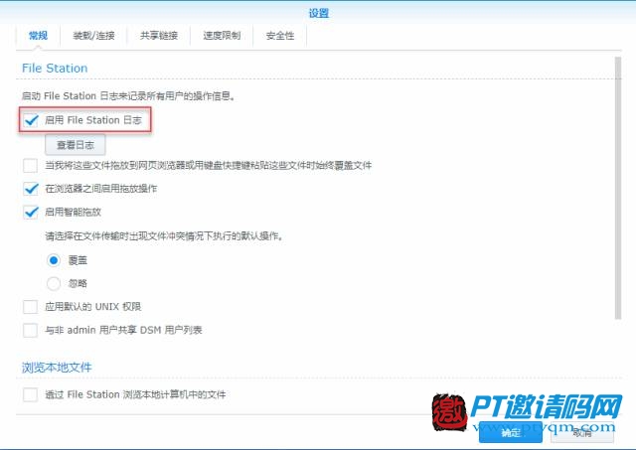The image size is (636, 450).
Task: Select the 忽略 radio option
Action: (x=54, y=283)
